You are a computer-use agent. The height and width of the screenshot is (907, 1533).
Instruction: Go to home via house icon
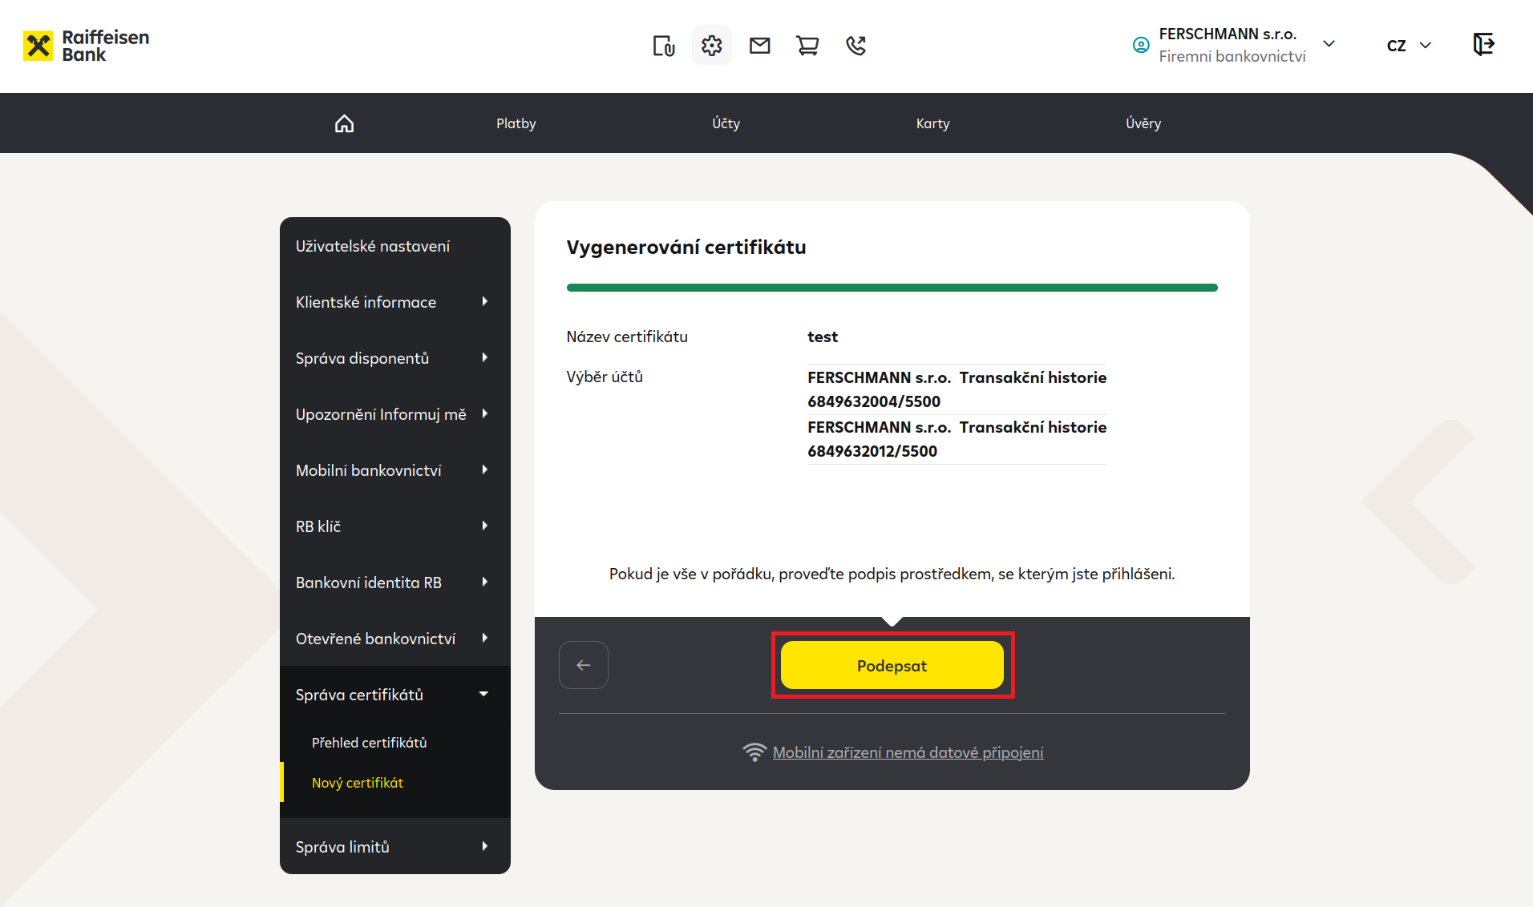345,123
